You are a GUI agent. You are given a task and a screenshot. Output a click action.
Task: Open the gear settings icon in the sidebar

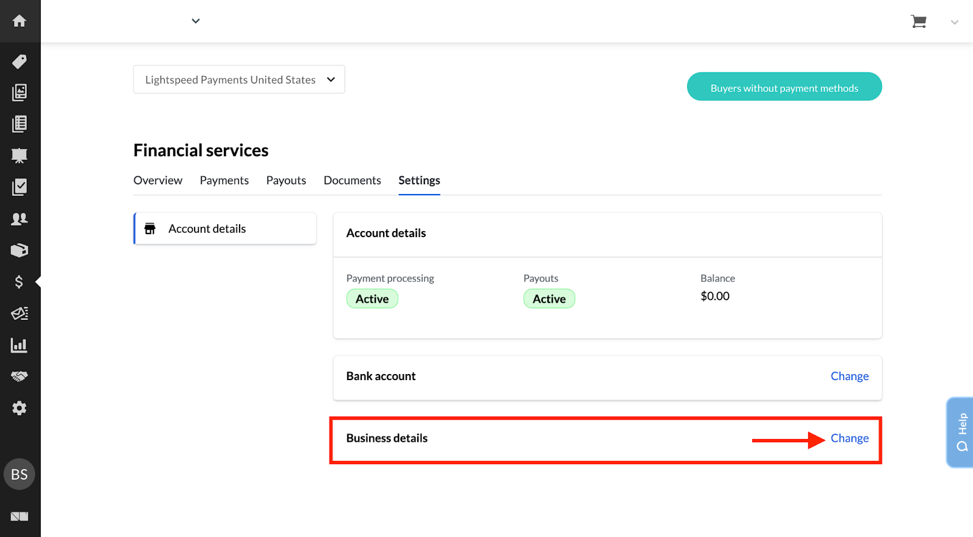[x=19, y=408]
